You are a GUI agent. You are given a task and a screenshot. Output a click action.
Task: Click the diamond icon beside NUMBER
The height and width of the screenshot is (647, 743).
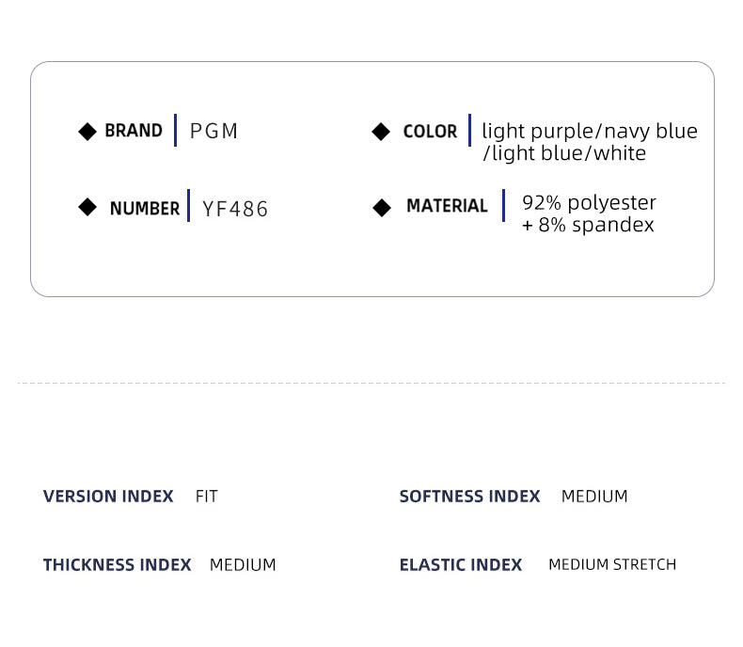[x=87, y=207]
